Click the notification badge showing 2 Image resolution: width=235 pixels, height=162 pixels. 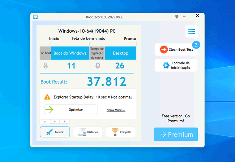[x=196, y=45]
